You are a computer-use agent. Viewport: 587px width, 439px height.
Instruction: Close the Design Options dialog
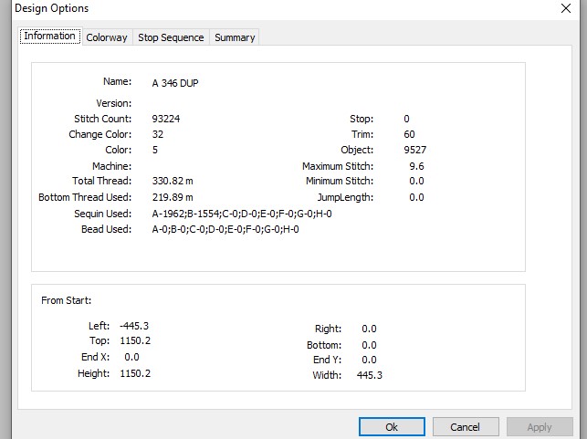click(566, 8)
